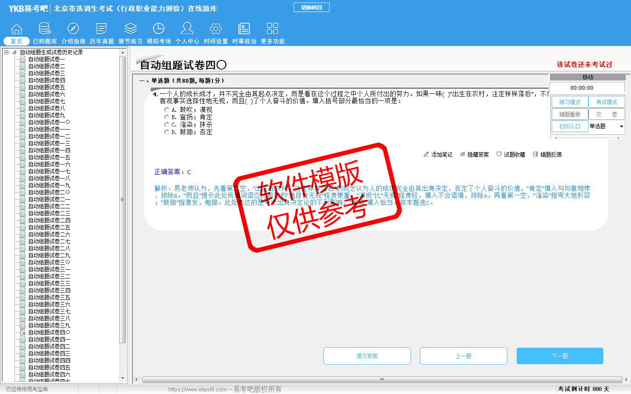Open 章节练习 chapter practice icon
The height and width of the screenshot is (394, 631).
click(130, 29)
